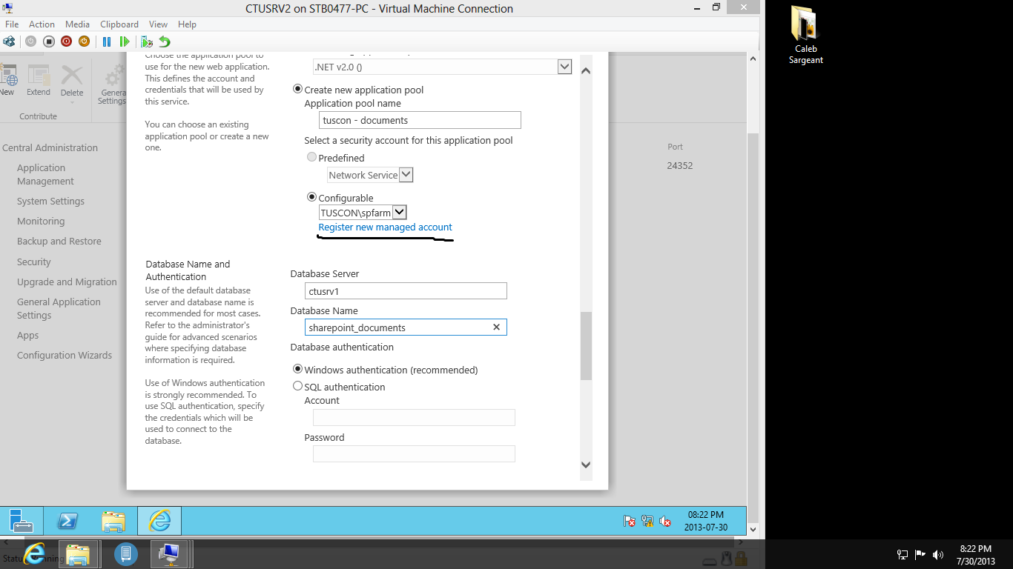Image resolution: width=1013 pixels, height=569 pixels.
Task: Select the Configurable security account option
Action: (x=312, y=197)
